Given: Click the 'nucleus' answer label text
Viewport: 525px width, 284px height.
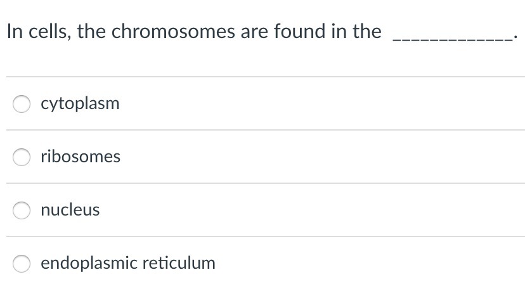Looking at the screenshot, I should coord(70,210).
